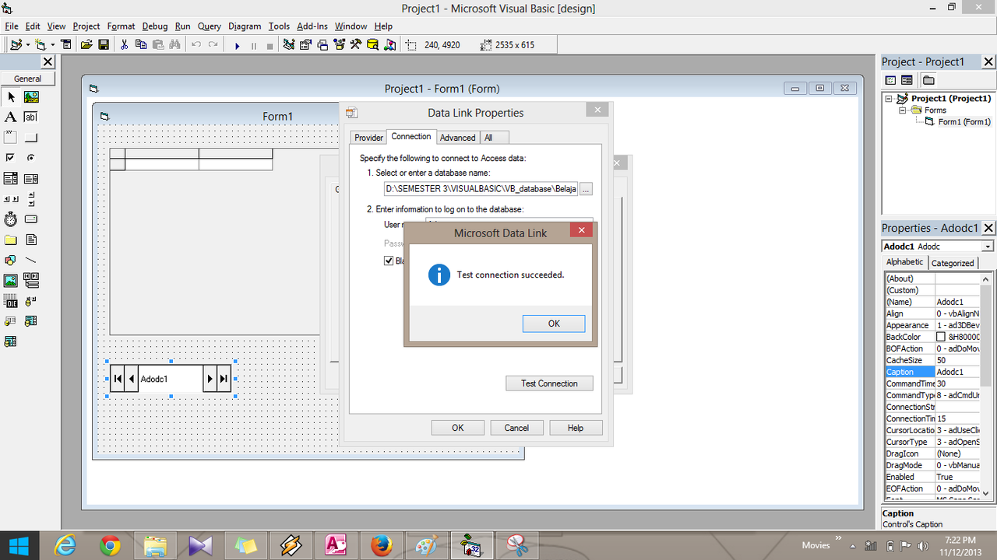Select the Label tool in the toolbox
The image size is (997, 560).
click(x=11, y=117)
